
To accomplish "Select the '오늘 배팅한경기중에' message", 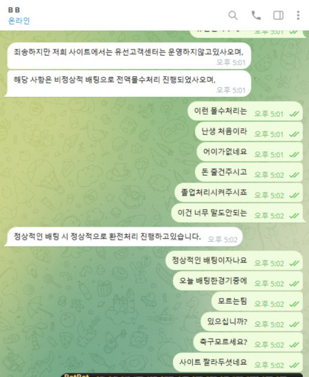I will point(238,281).
